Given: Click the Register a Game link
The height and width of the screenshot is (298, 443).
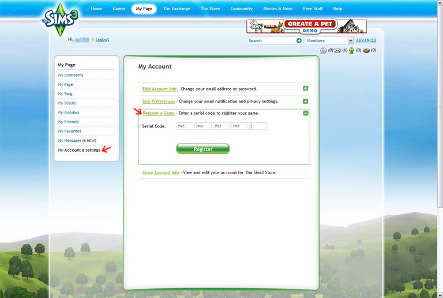Looking at the screenshot, I should (159, 113).
